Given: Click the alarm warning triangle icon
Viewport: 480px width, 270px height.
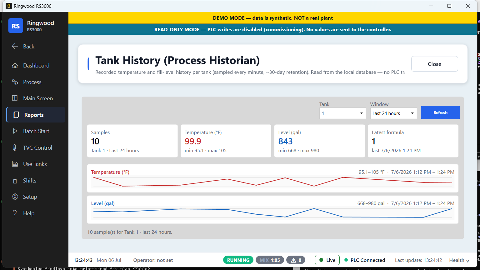Looking at the screenshot, I should pos(293,260).
